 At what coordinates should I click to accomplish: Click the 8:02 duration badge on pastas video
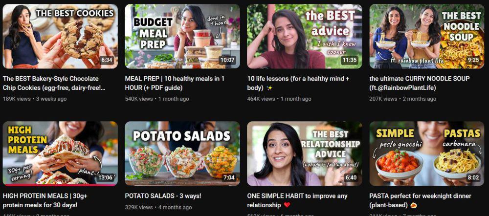[473, 177]
